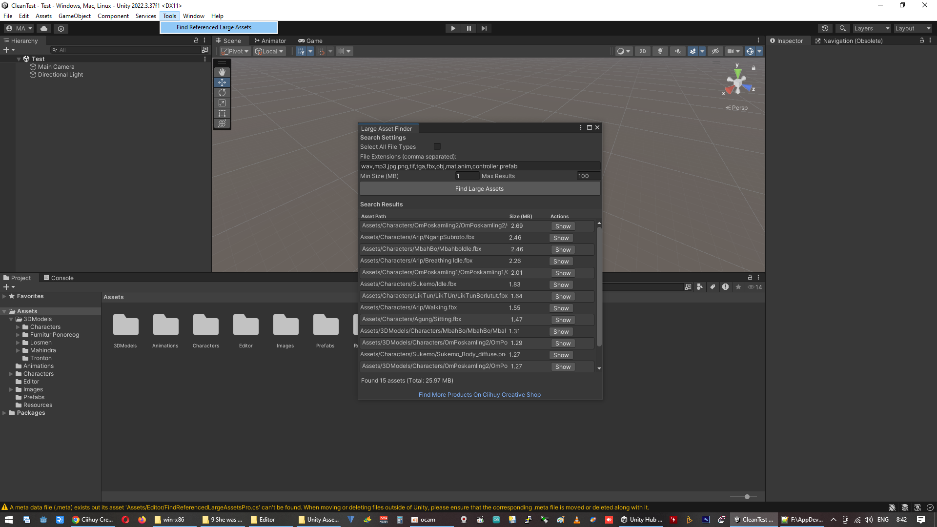Switch to the Game tab

coord(310,41)
